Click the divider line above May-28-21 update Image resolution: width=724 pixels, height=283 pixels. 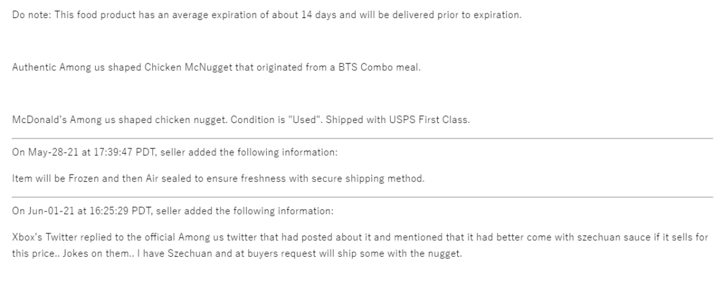tap(363, 138)
